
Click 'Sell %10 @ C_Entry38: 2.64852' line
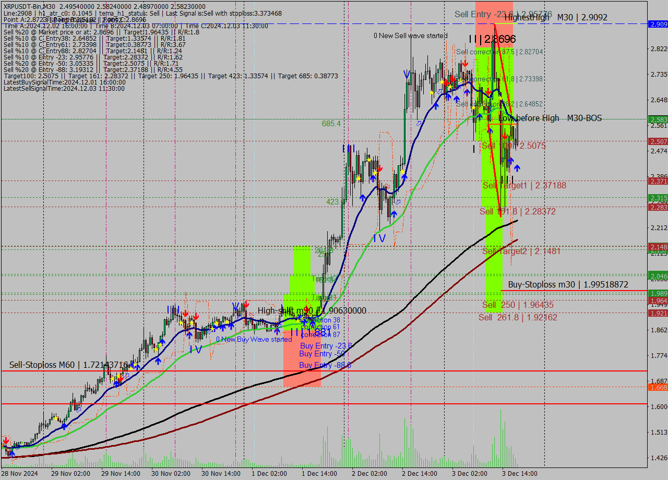94,39
